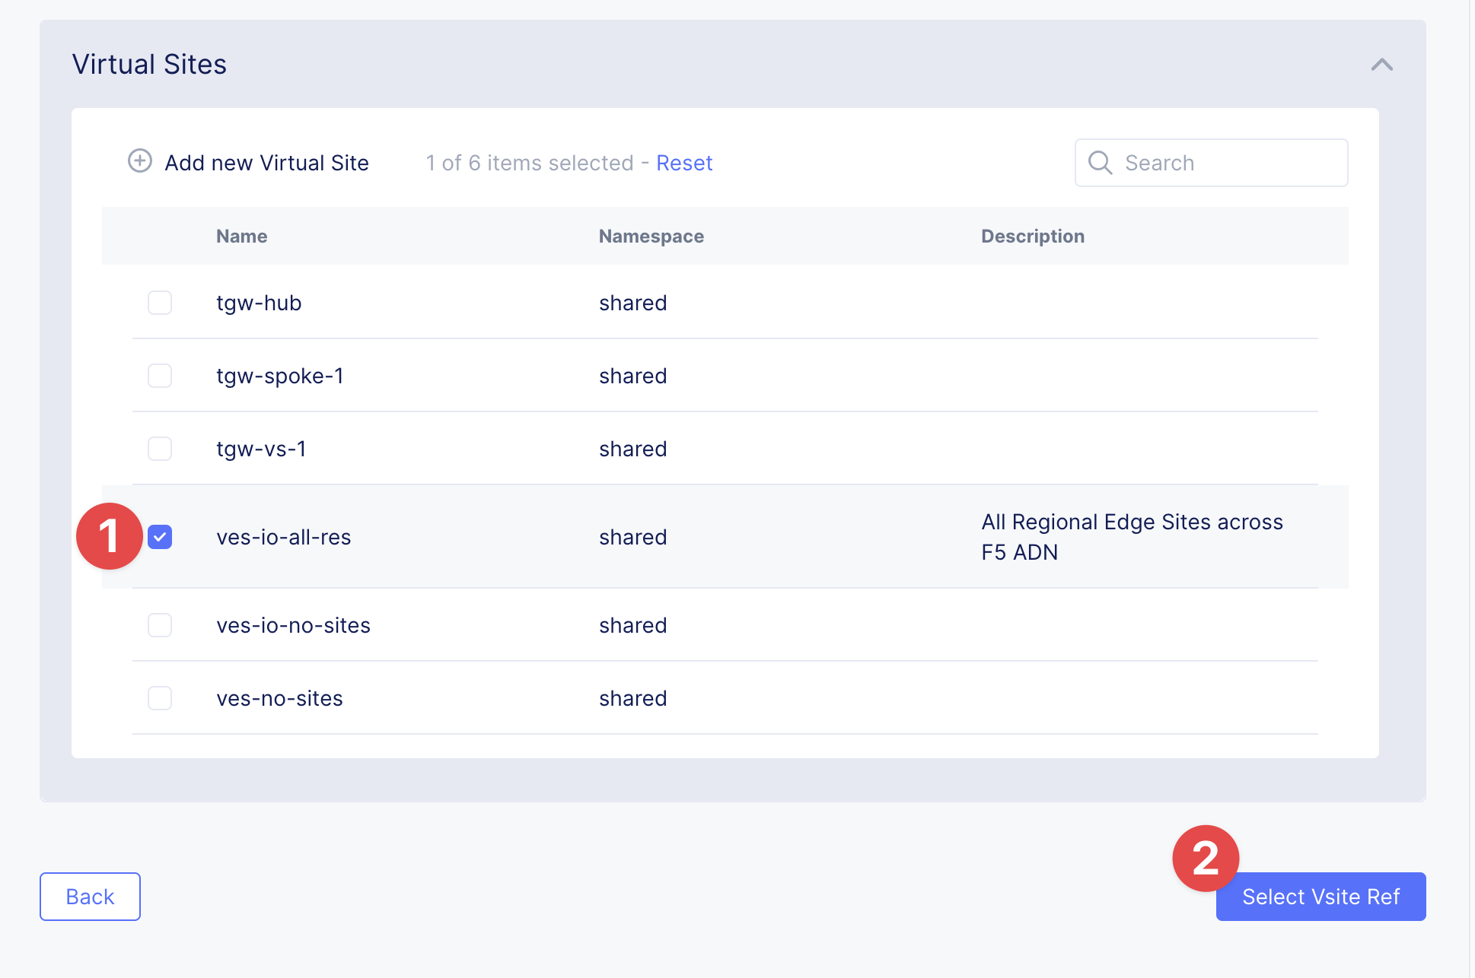Enable the ves-no-sites checkbox
This screenshot has height=978, width=1475.
160,698
